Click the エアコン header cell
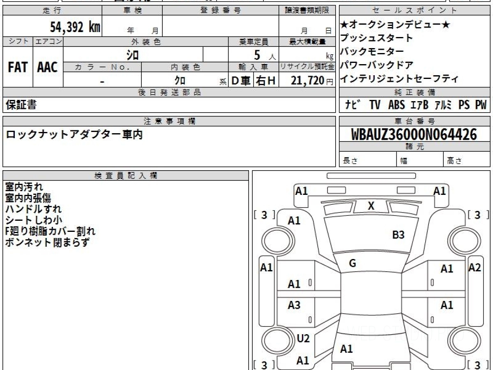 tap(48, 42)
